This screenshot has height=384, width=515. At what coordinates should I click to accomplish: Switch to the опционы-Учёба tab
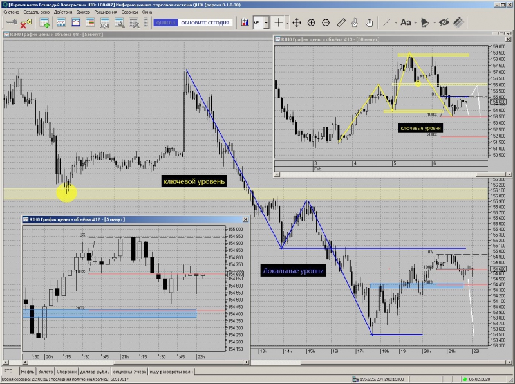click(x=130, y=372)
